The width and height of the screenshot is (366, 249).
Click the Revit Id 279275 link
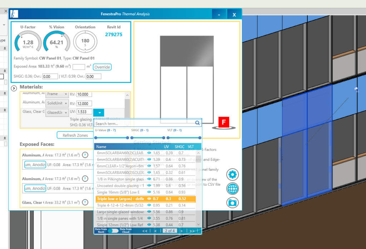pyautogui.click(x=114, y=35)
